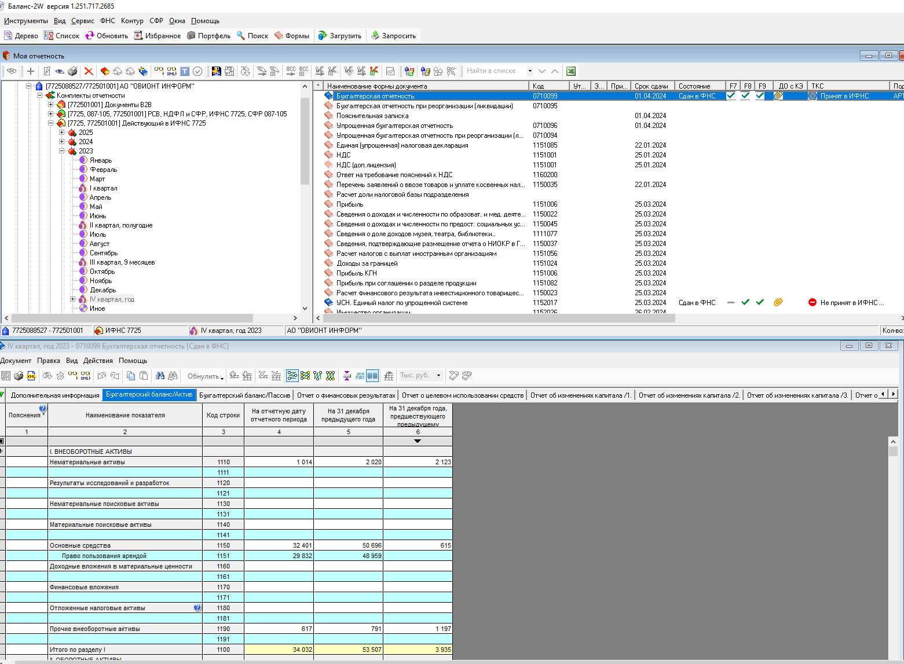
Task: Click the Срок сдачи column header
Action: (653, 86)
